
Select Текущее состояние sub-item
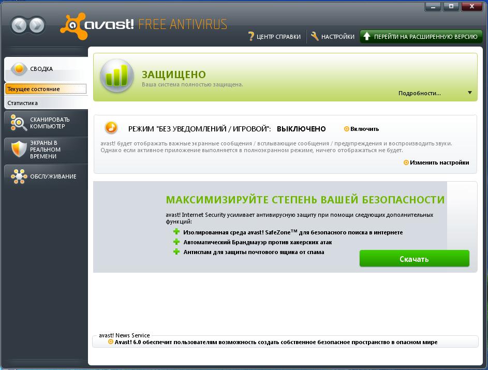point(46,89)
